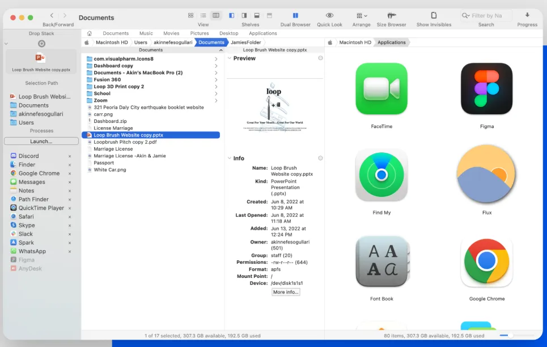Click the Drop Stack target icon
The height and width of the screenshot is (347, 547).
[41, 44]
